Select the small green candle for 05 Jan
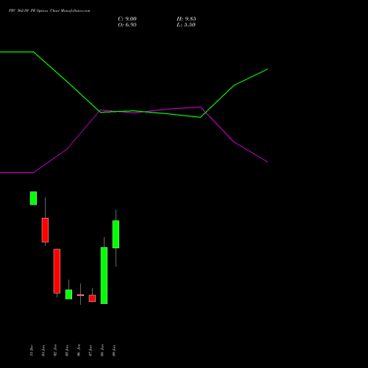The image size is (368, 368). pyautogui.click(x=68, y=294)
